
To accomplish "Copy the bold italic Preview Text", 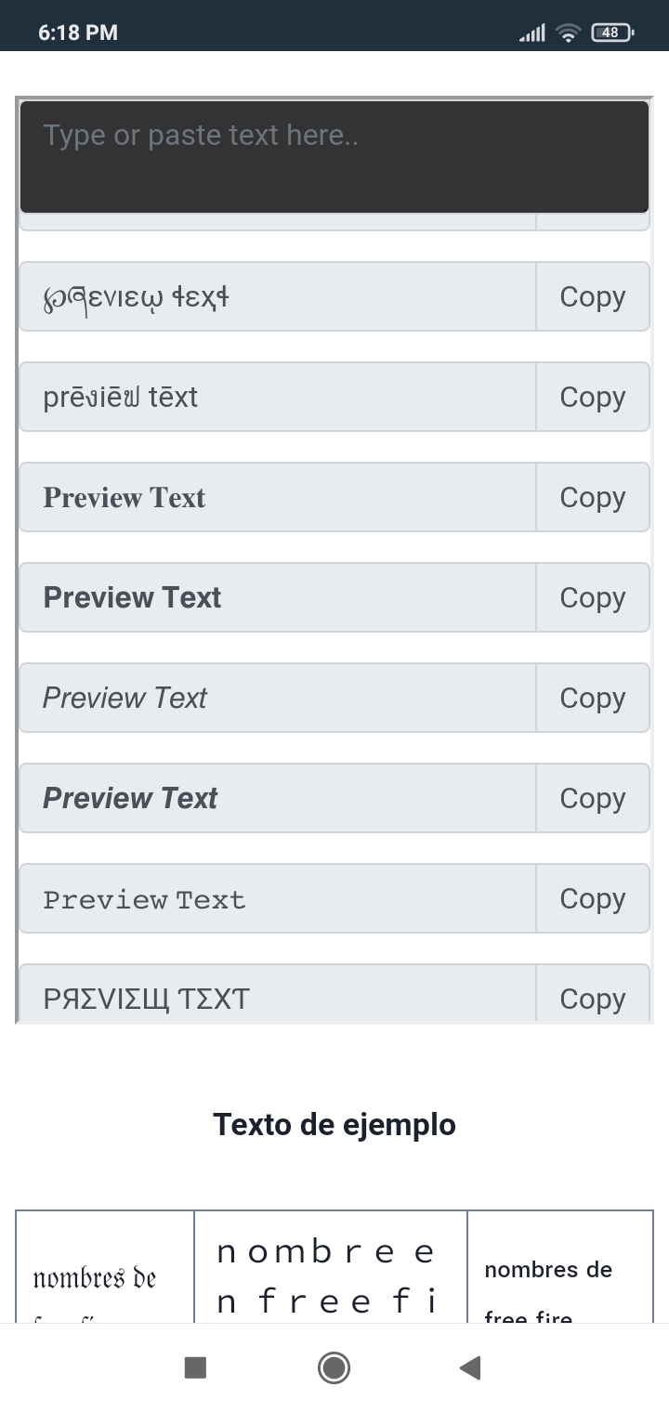I will (592, 798).
